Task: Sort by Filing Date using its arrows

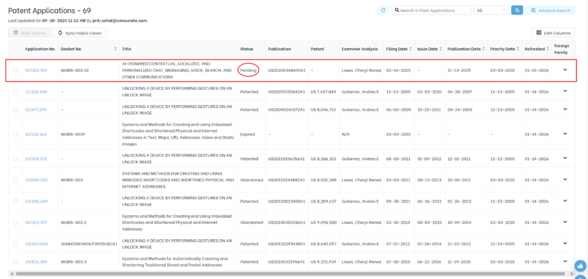Action: 410,49
